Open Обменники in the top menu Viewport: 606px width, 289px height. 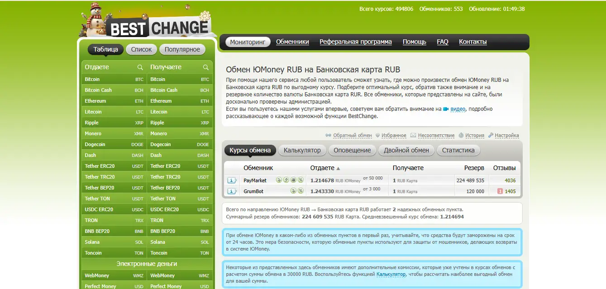292,42
